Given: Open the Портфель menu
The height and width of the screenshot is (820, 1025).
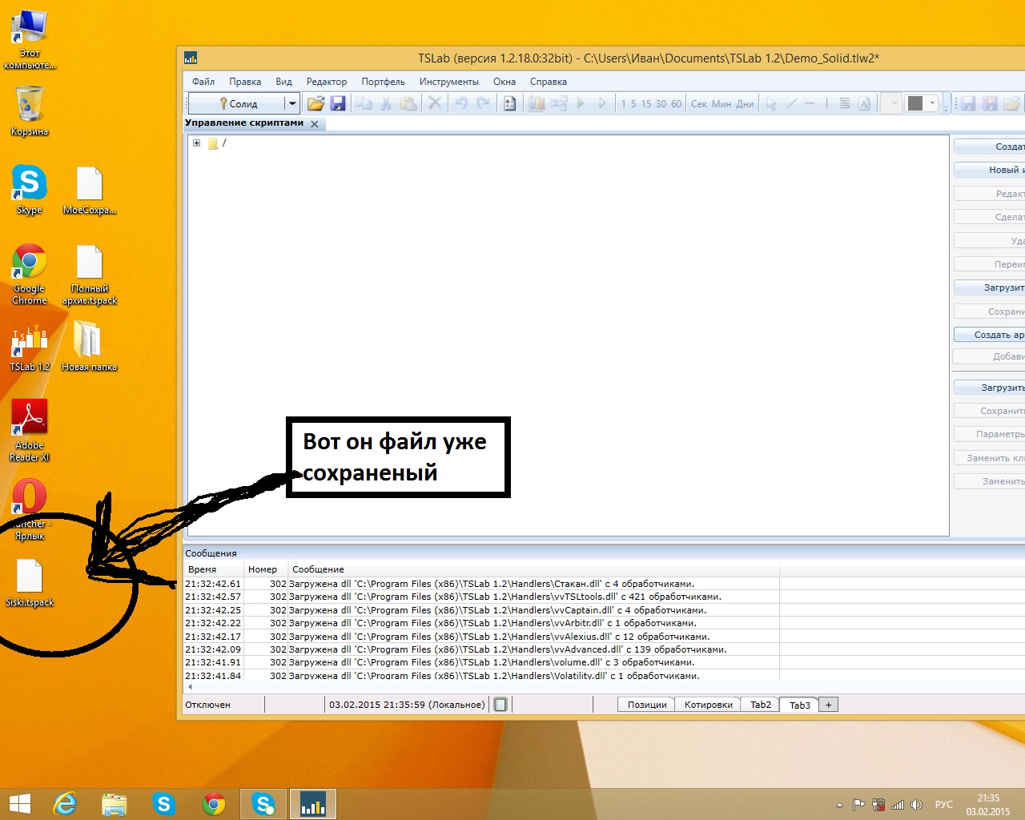Looking at the screenshot, I should click(383, 82).
